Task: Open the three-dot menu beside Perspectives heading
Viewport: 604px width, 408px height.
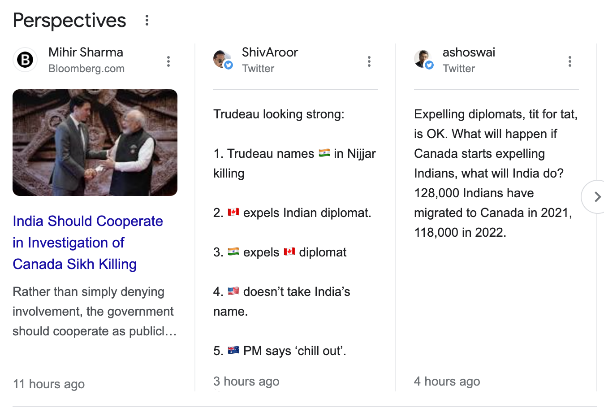Action: [147, 20]
